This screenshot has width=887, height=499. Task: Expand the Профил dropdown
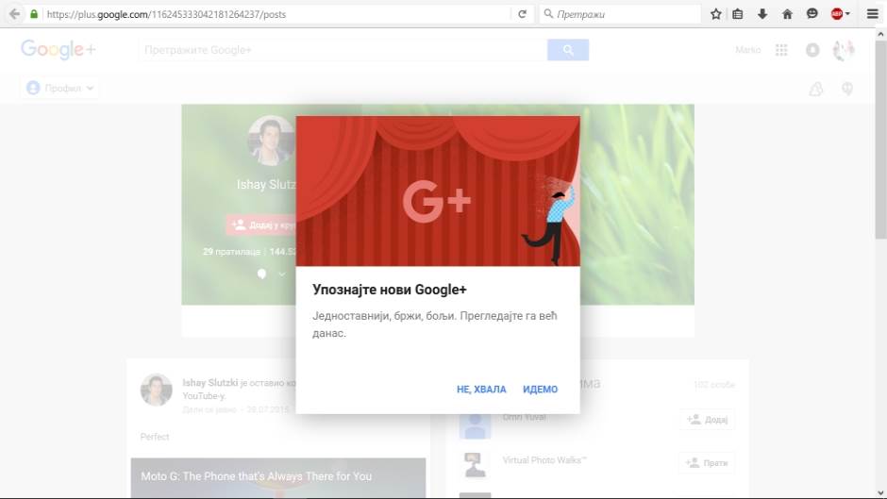[x=60, y=89]
